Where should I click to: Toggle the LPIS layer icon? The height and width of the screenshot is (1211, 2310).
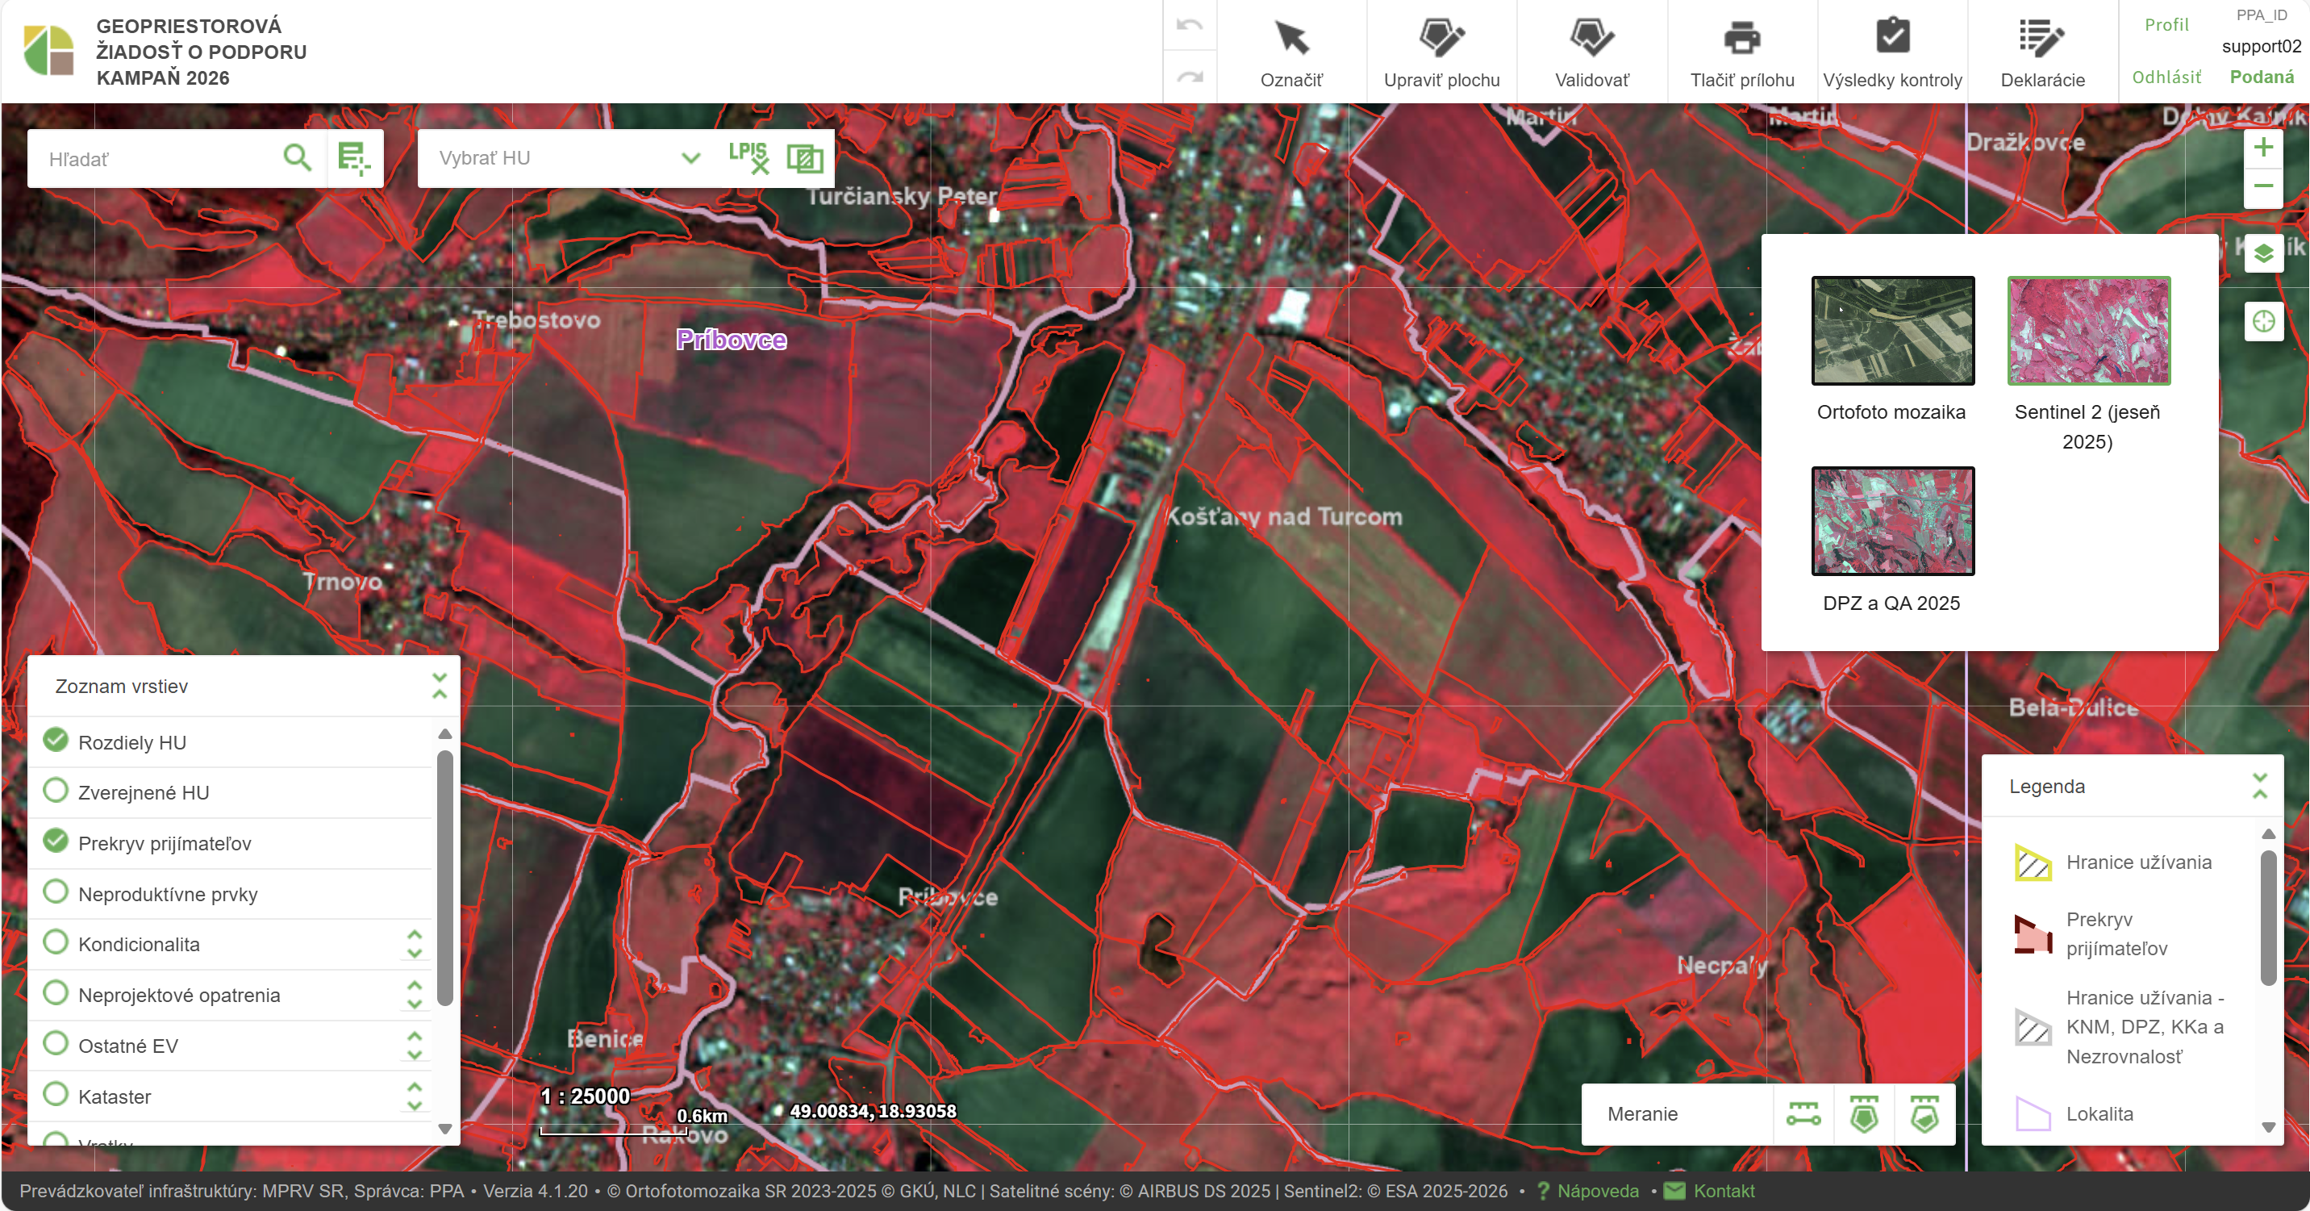[748, 158]
